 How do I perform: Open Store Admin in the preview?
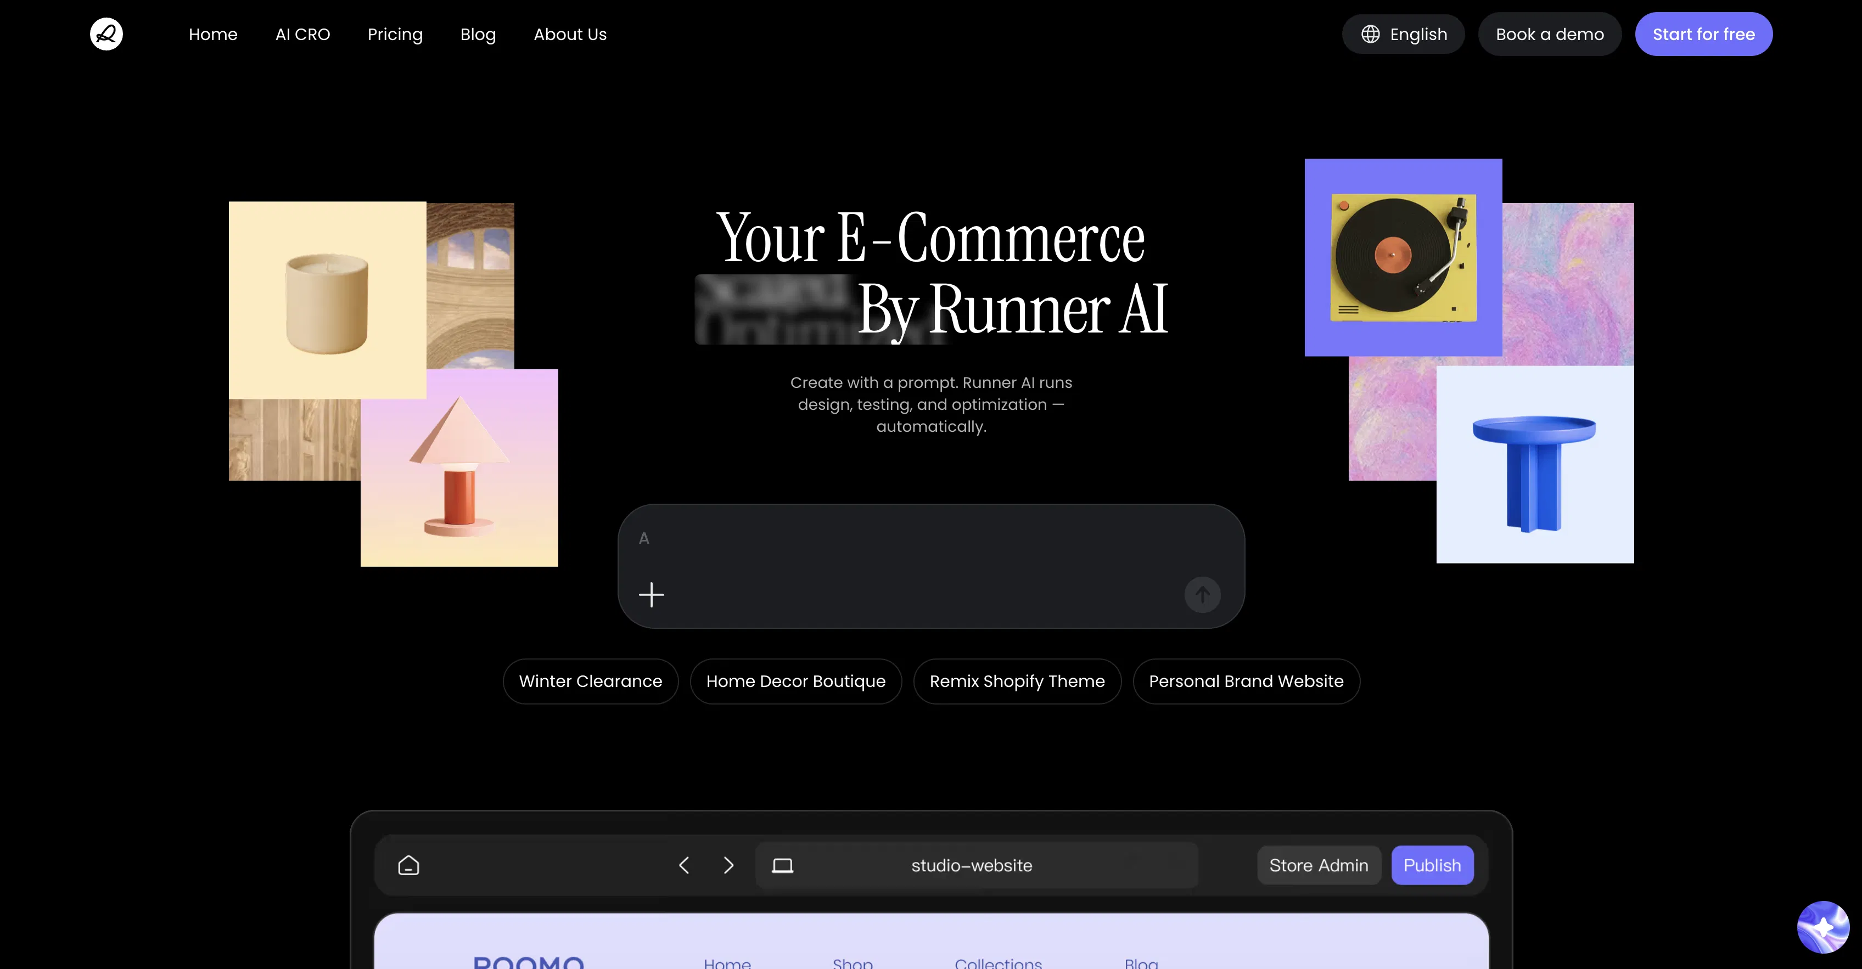pos(1319,865)
